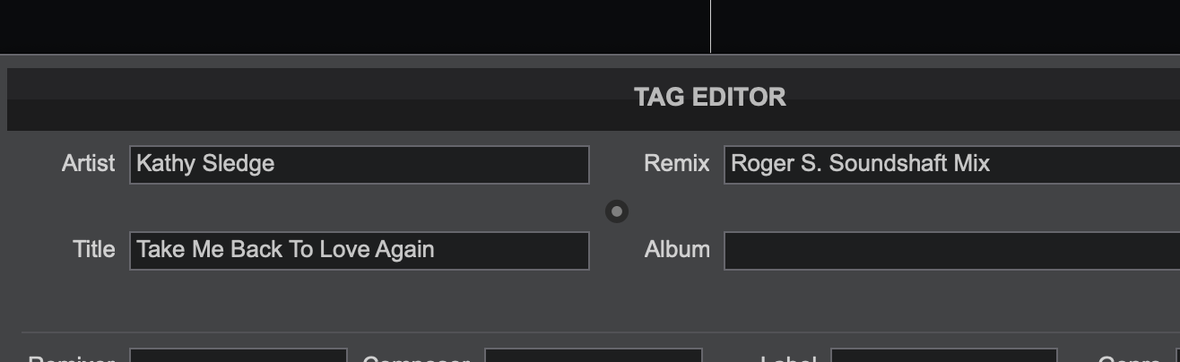Select the empty Remixer field
Screen dimensions: 1180x362
point(239,356)
